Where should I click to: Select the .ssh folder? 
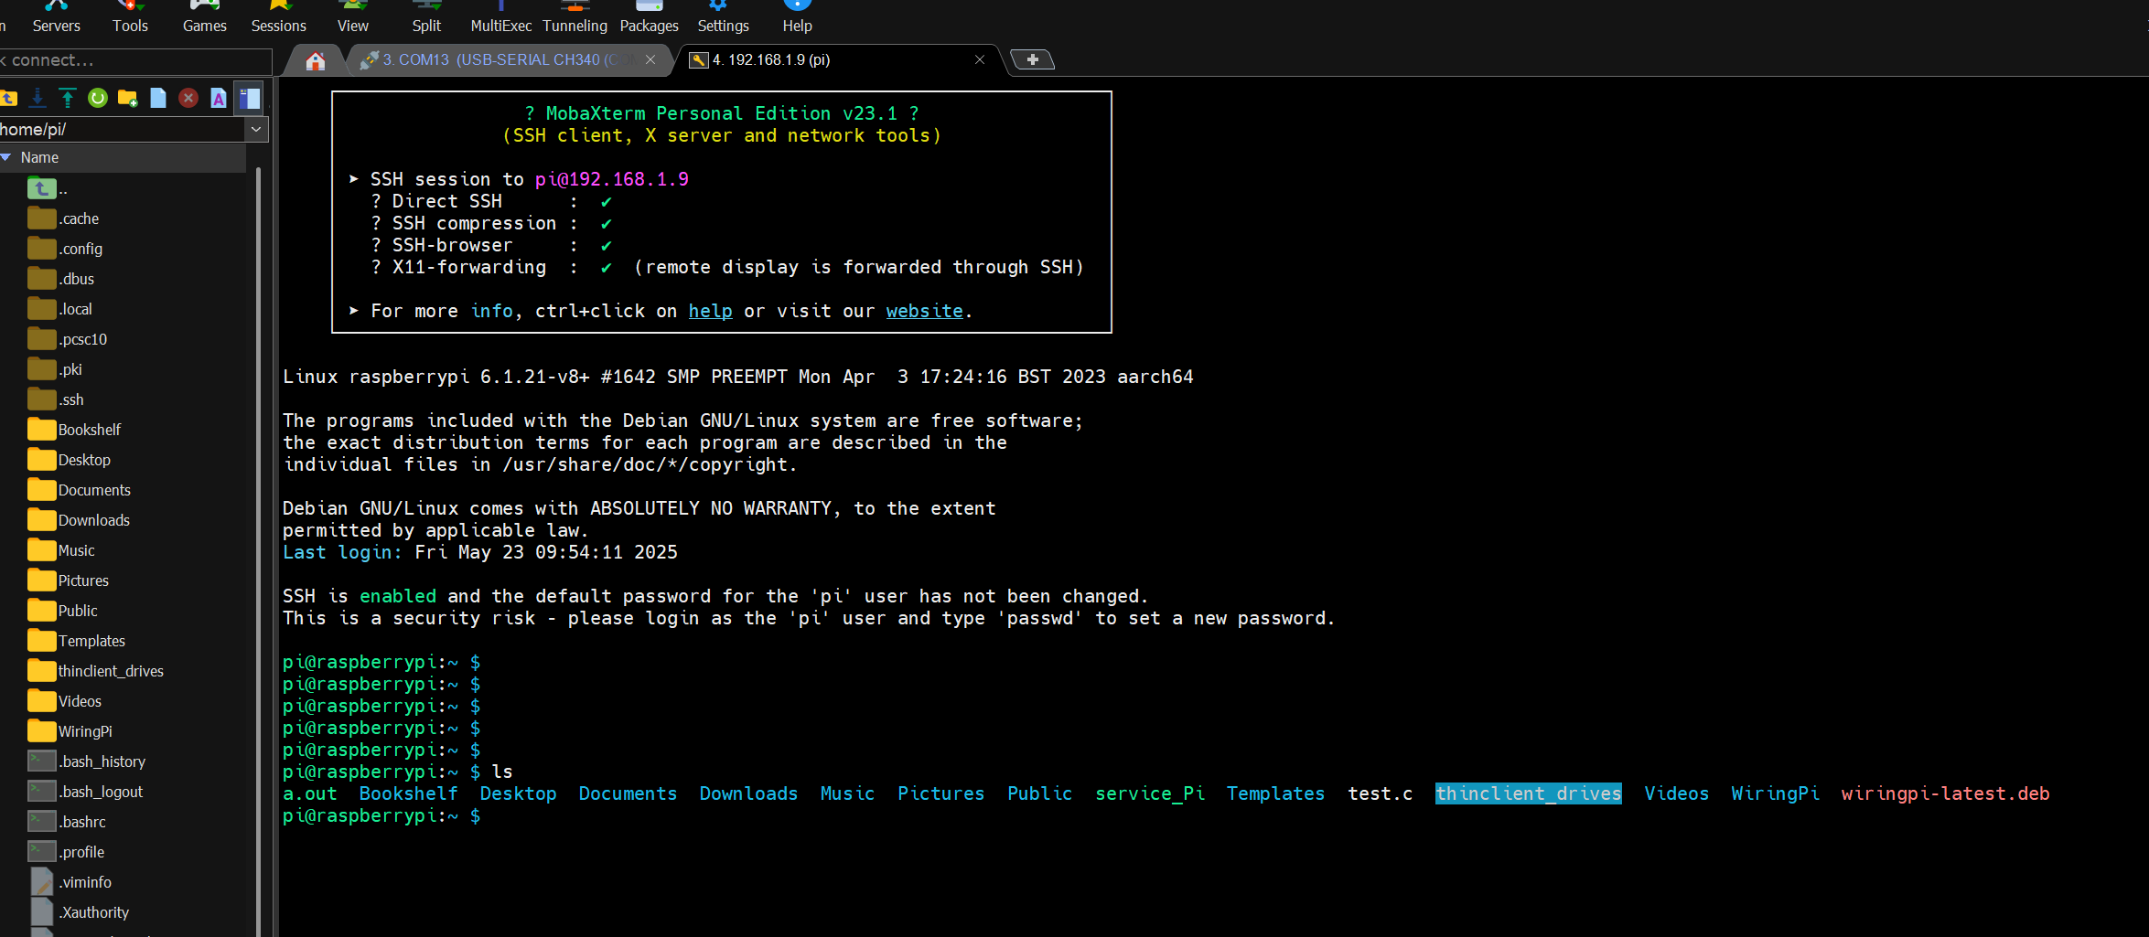56,399
